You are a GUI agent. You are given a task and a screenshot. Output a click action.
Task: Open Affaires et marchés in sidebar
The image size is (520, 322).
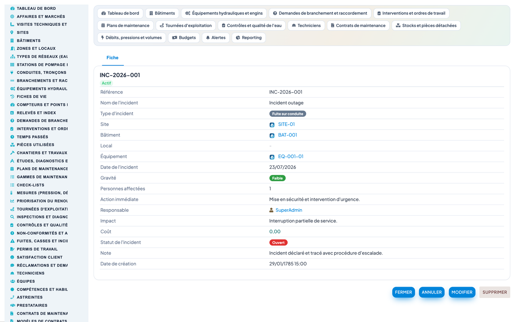click(41, 17)
